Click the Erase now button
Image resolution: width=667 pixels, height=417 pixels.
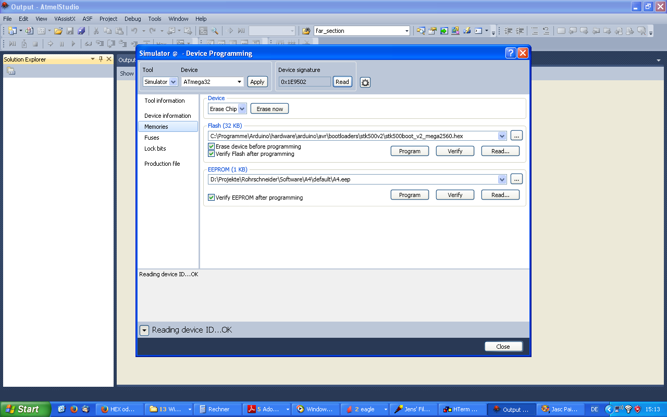click(269, 109)
